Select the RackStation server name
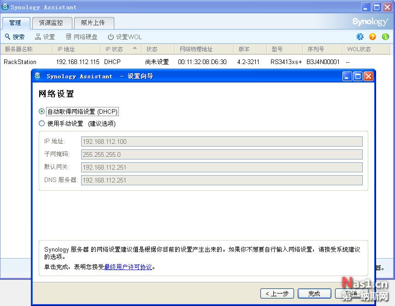 pyautogui.click(x=20, y=62)
